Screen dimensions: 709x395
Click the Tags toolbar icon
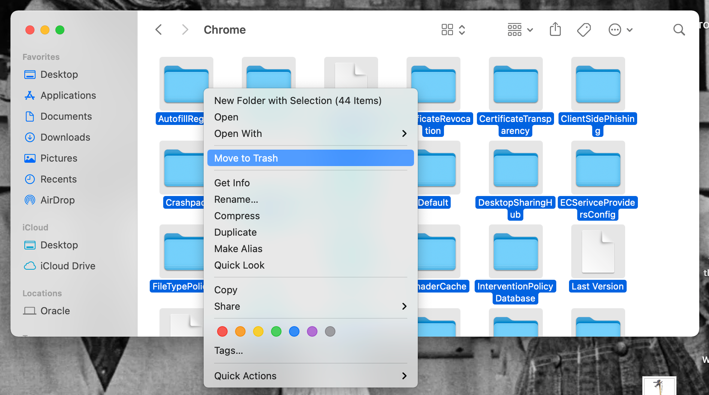click(584, 29)
